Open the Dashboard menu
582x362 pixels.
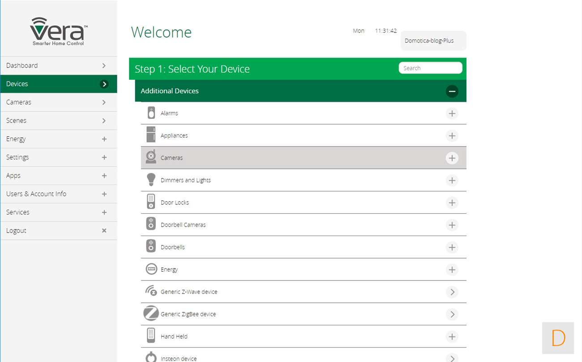[x=59, y=65]
